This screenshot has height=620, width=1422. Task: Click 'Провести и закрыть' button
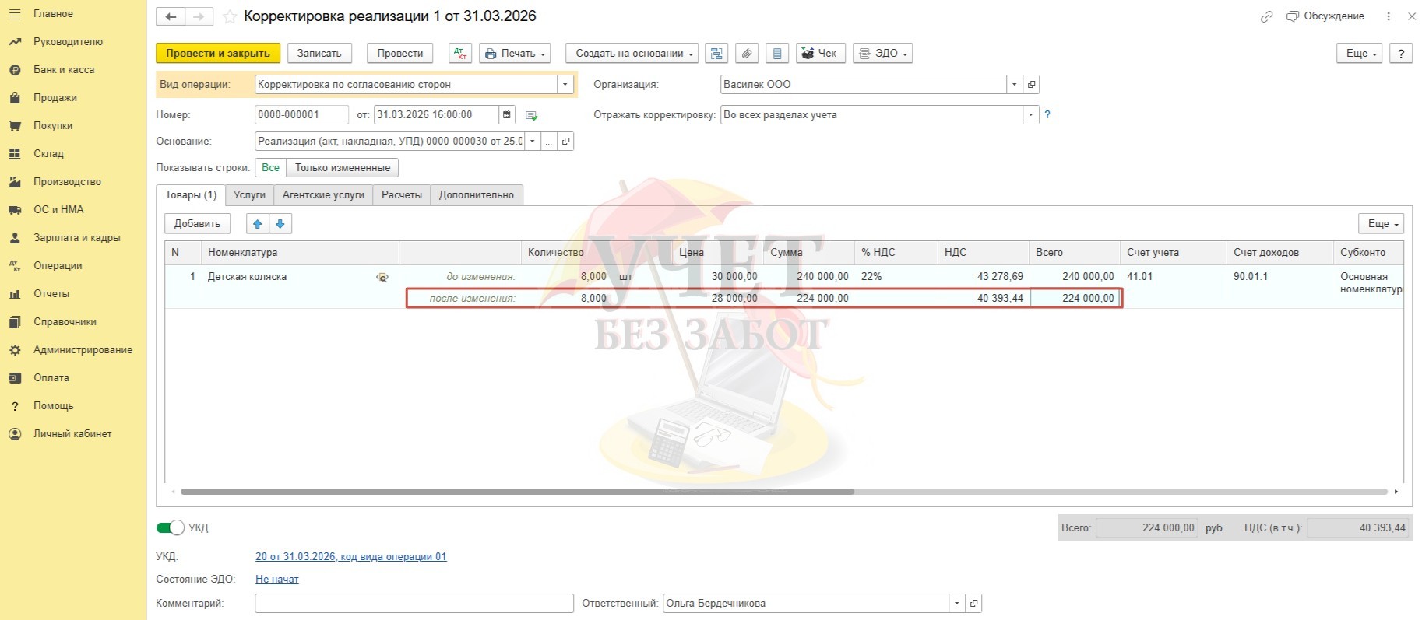pos(218,53)
